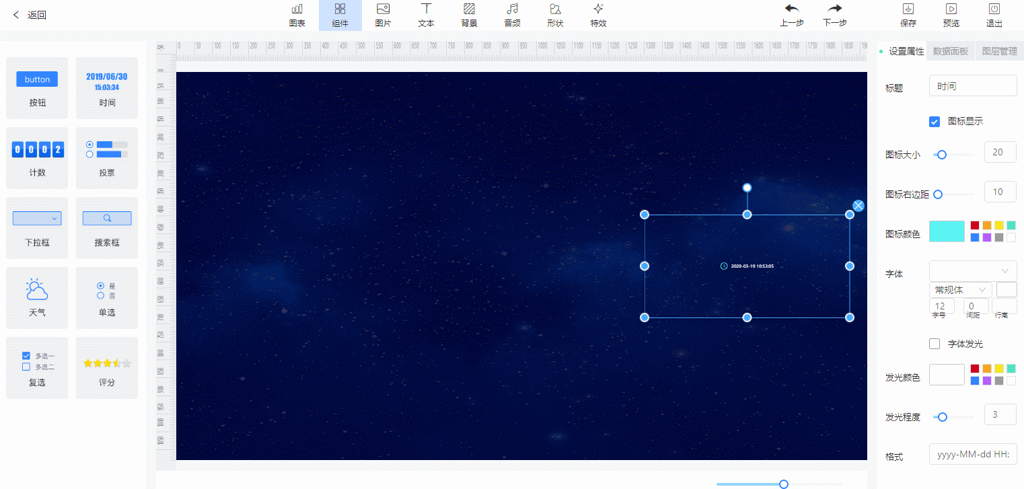Image resolution: width=1024 pixels, height=489 pixels.
Task: Add the 下拉框 dropdown component
Action: click(x=37, y=228)
